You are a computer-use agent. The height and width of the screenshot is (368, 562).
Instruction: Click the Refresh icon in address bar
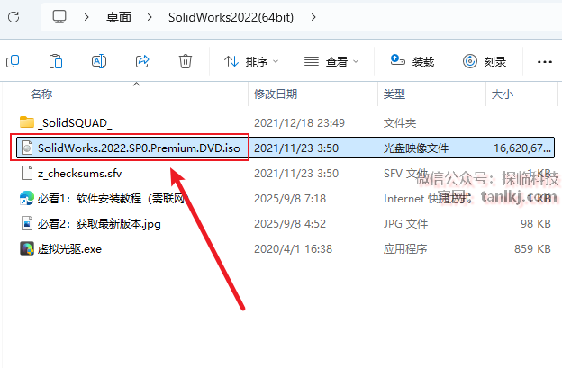coord(14,17)
